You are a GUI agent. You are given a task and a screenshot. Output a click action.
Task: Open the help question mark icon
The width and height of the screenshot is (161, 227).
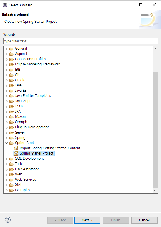8,220
